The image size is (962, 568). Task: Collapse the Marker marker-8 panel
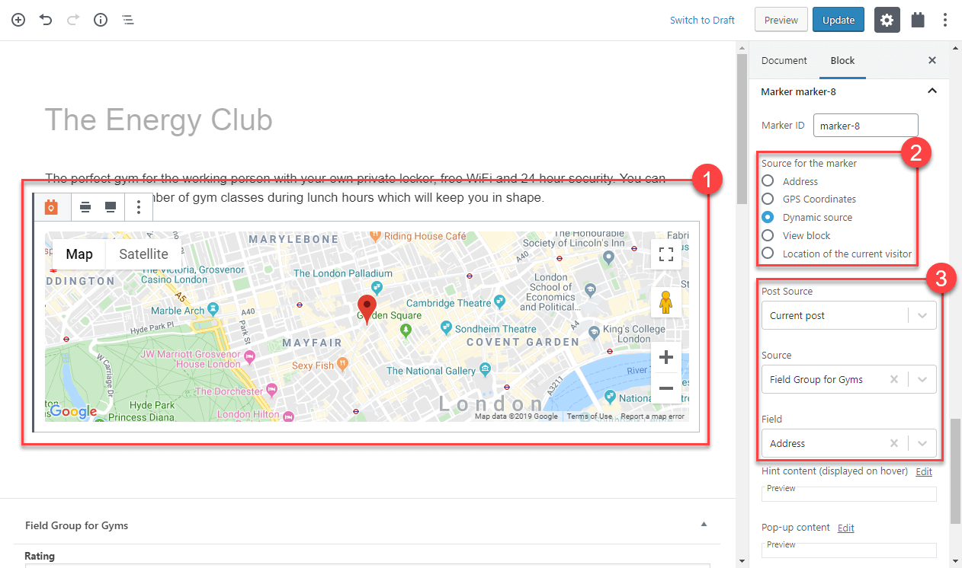coord(932,91)
